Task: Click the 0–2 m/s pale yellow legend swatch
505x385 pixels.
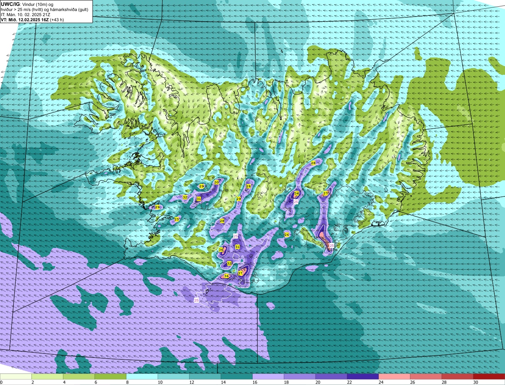Action: (x=16, y=377)
